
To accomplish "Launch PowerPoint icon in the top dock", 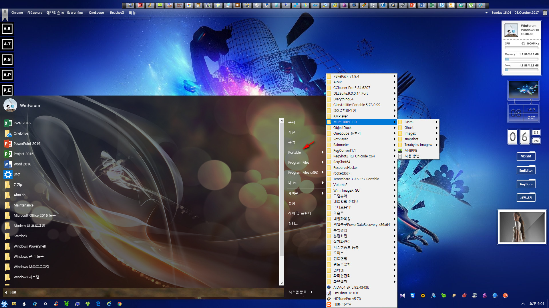I will (x=412, y=5).
